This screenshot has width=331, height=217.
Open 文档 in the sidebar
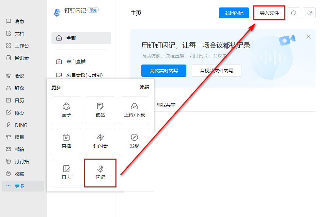(x=15, y=34)
